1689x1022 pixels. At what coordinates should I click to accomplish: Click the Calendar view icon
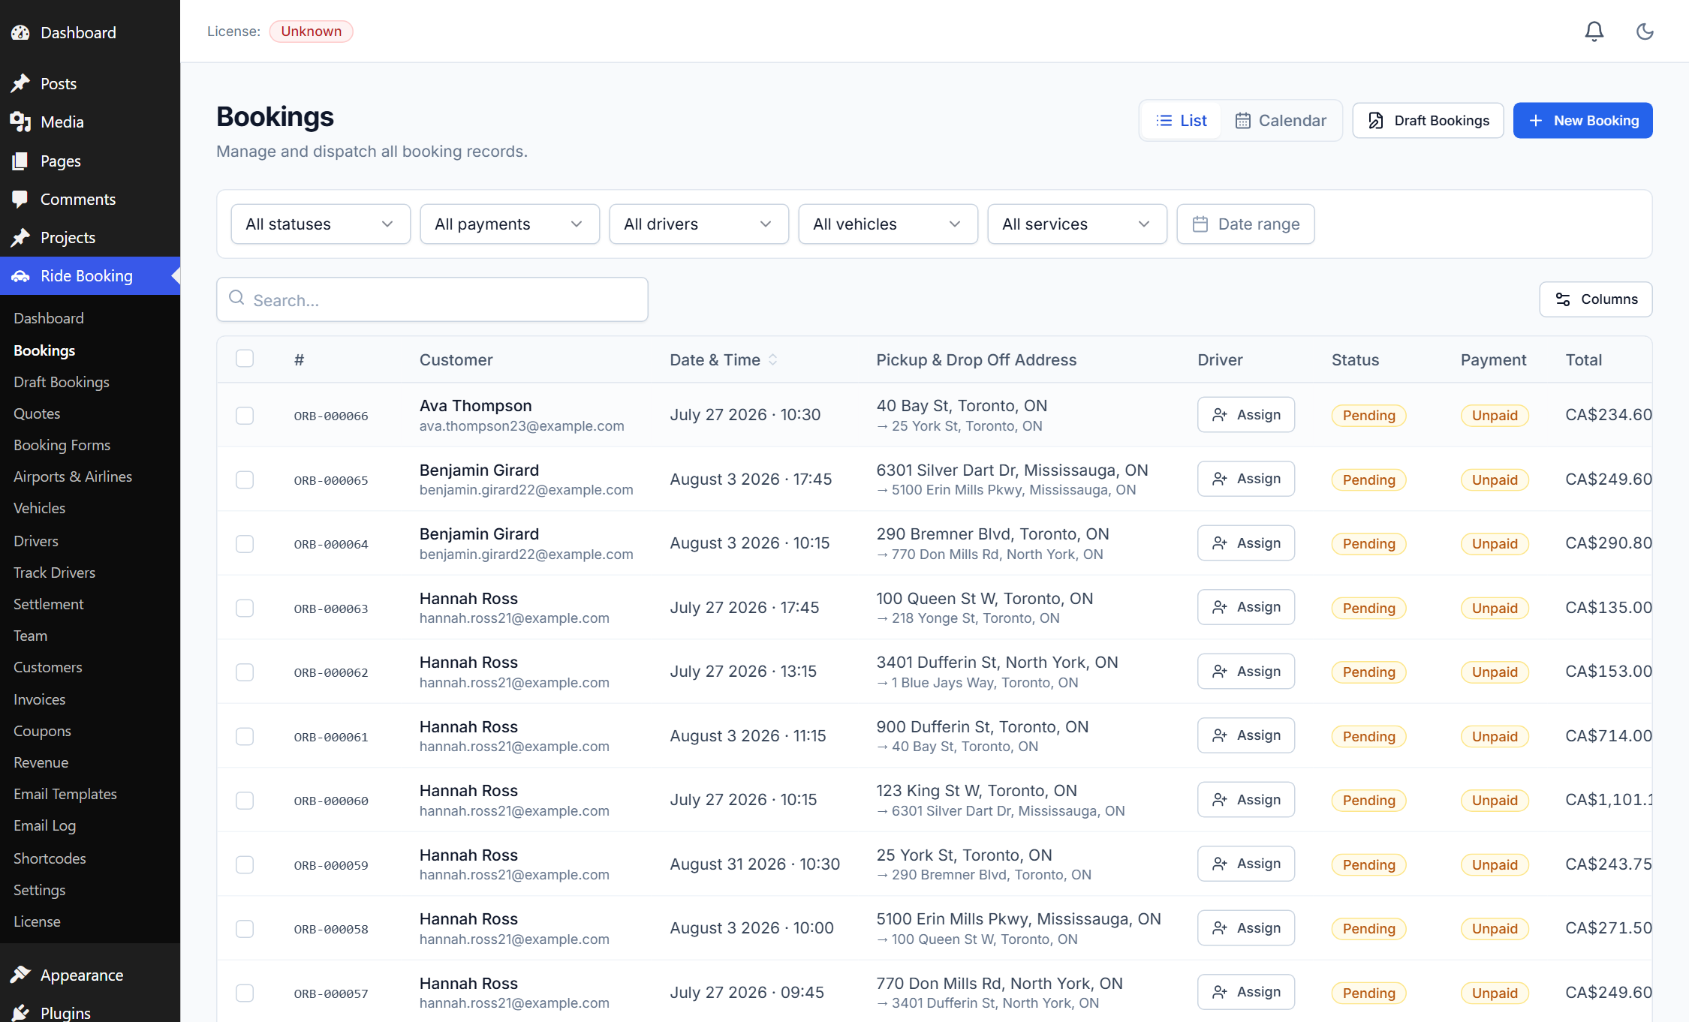pos(1243,120)
